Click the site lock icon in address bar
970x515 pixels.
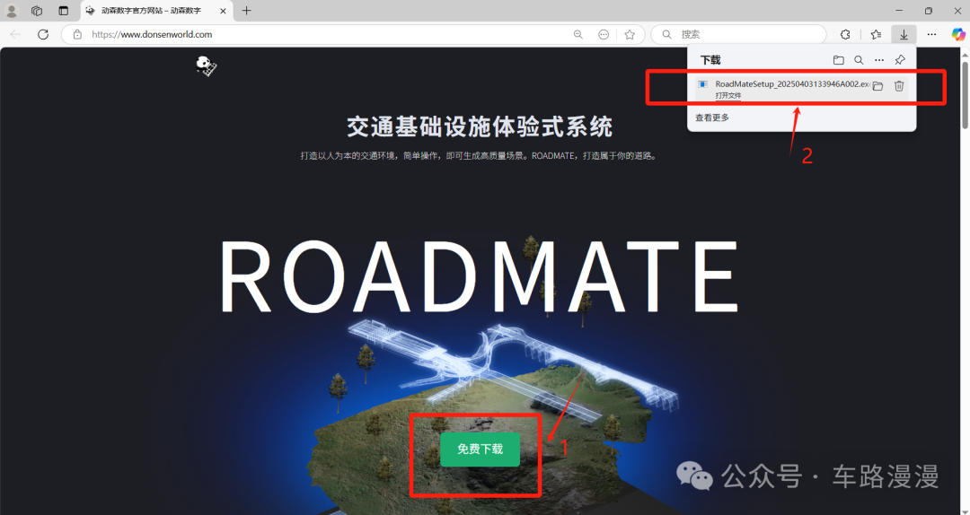(x=77, y=35)
